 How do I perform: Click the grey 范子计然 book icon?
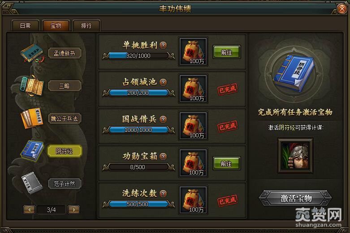coord(32,183)
